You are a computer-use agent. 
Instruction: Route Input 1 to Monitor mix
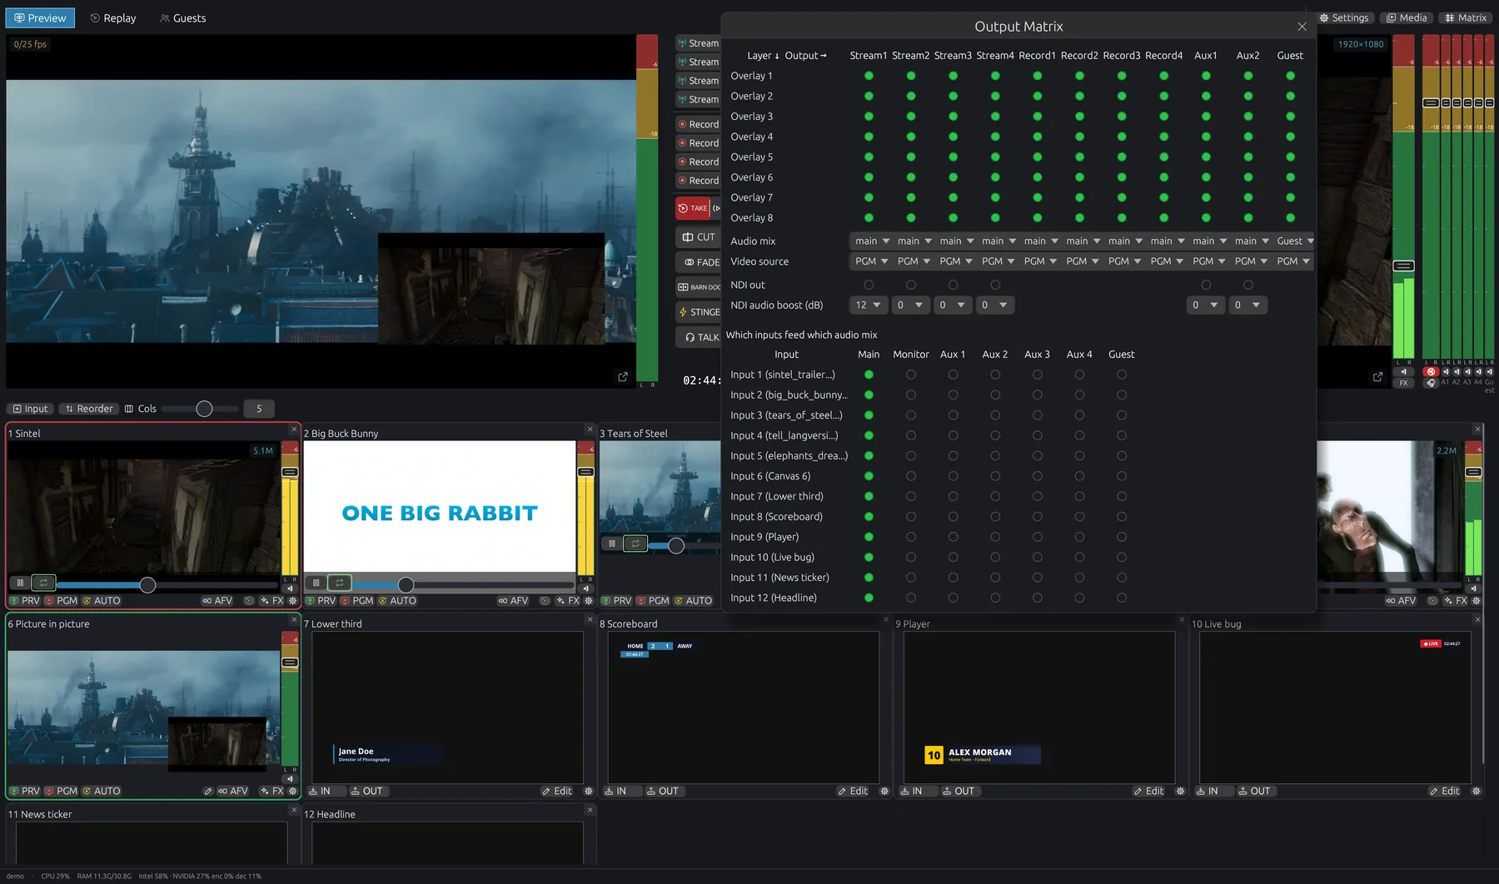(x=911, y=375)
